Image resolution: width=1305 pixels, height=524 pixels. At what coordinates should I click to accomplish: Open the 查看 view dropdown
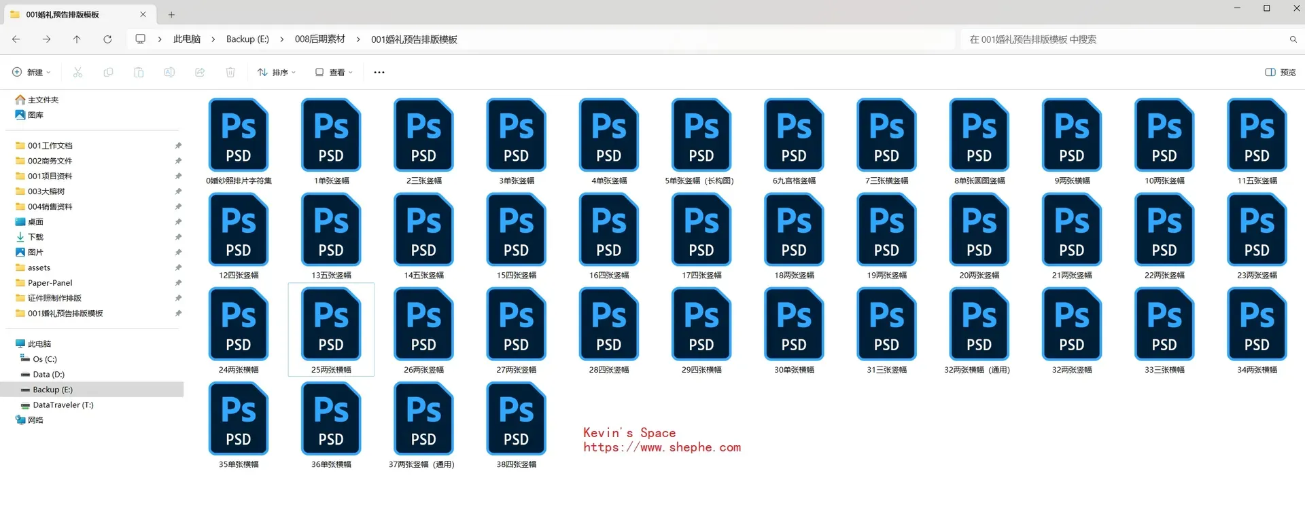[334, 72]
